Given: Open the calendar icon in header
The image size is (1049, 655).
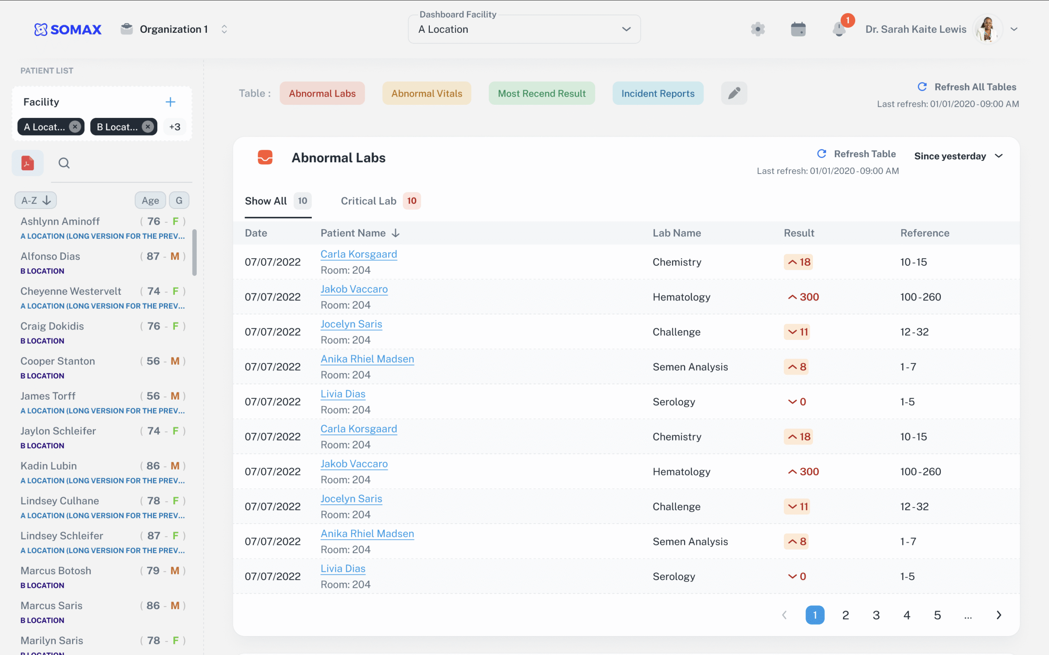Looking at the screenshot, I should pyautogui.click(x=797, y=29).
